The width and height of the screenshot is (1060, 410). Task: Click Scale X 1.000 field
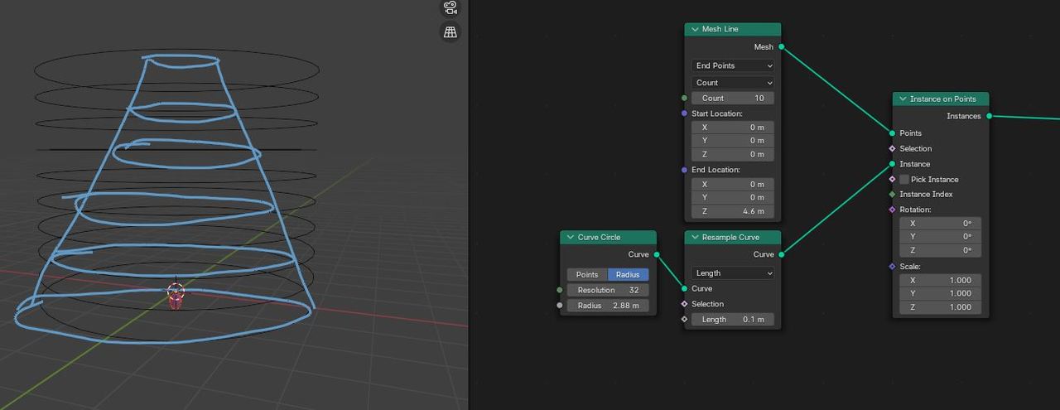pos(941,280)
